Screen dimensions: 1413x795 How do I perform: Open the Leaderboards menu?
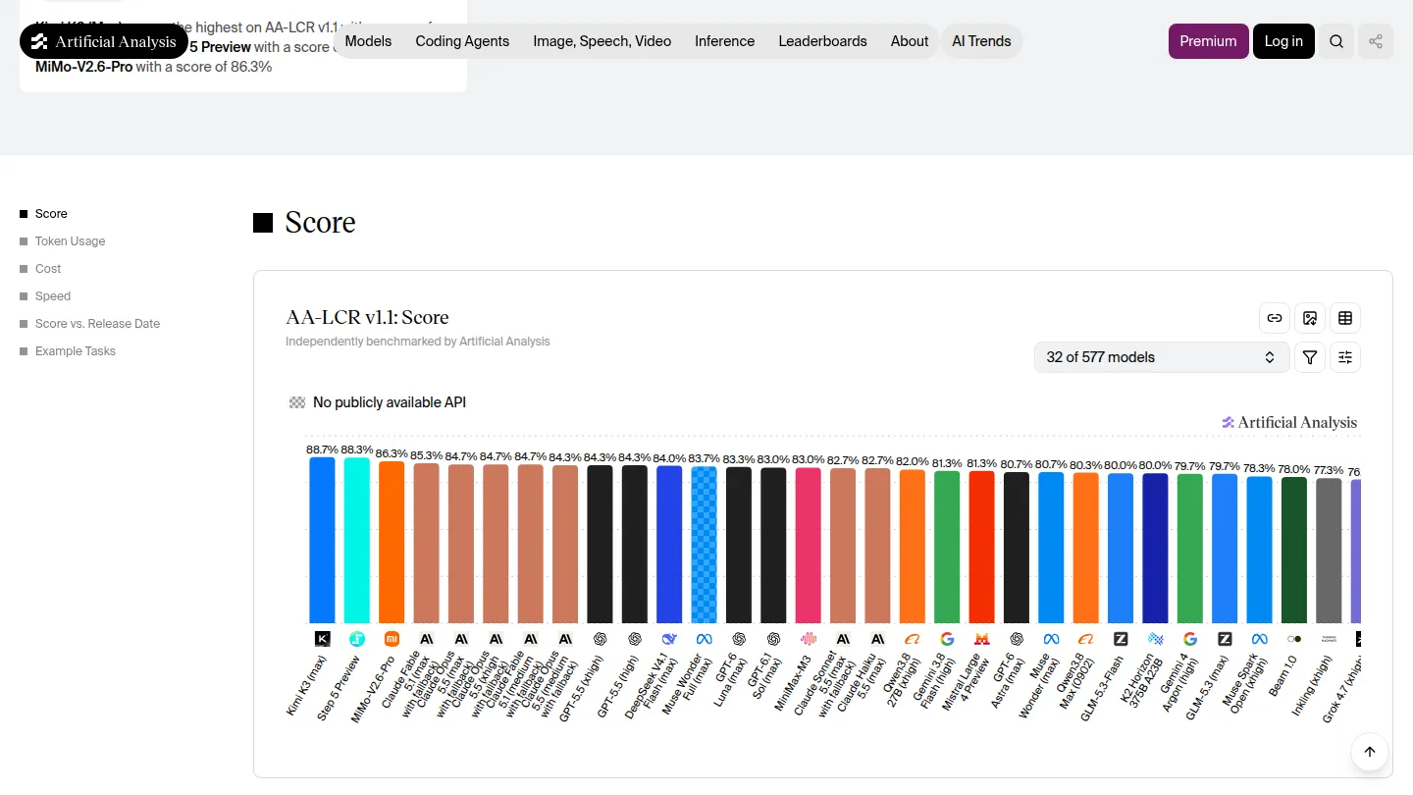823,41
